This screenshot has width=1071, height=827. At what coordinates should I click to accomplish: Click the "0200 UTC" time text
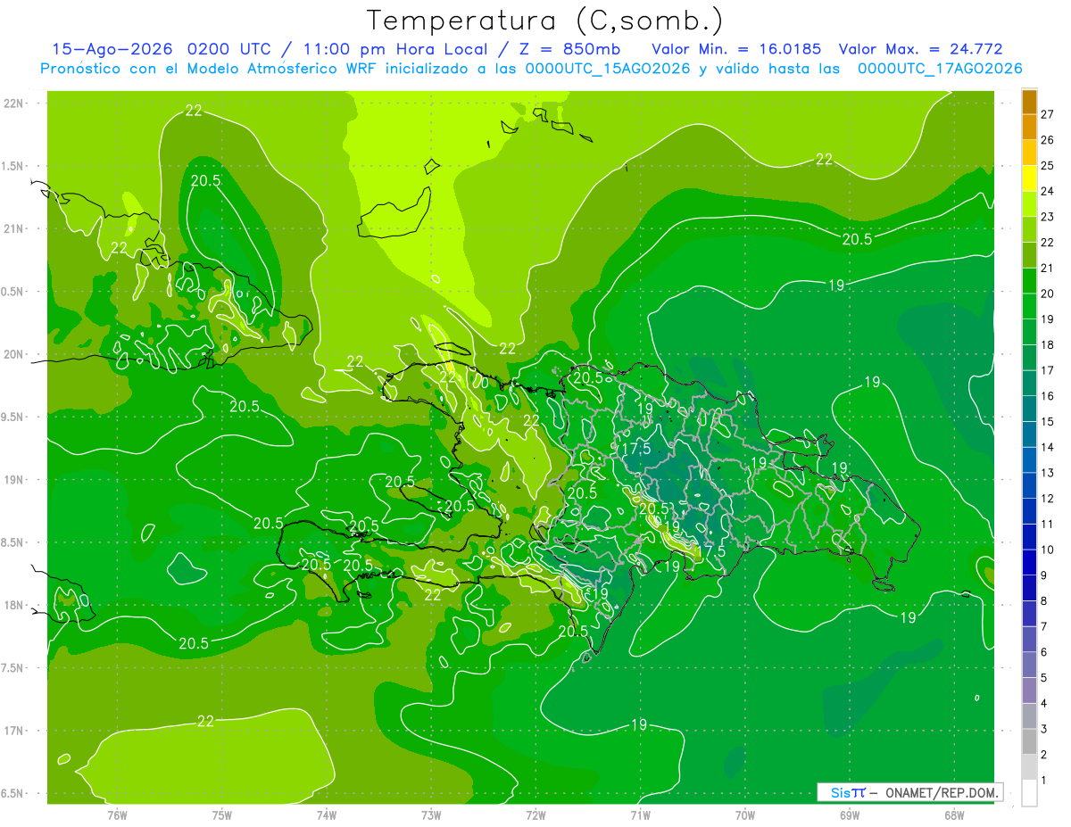click(x=230, y=49)
